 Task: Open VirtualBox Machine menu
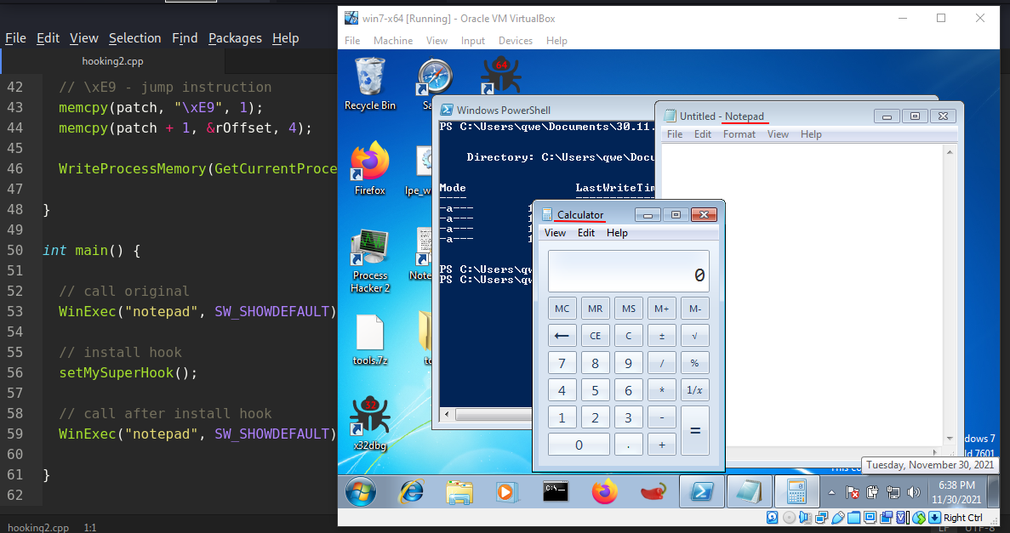tap(393, 41)
